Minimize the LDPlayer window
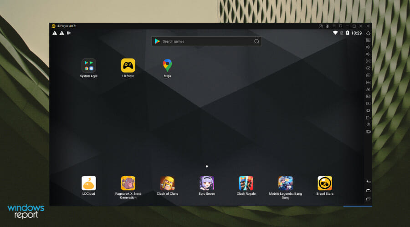Image resolution: width=410 pixels, height=227 pixels. click(348, 26)
